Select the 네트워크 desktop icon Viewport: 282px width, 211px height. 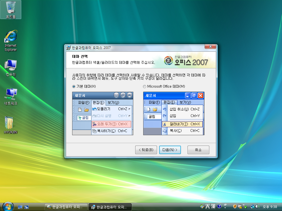tap(11, 96)
